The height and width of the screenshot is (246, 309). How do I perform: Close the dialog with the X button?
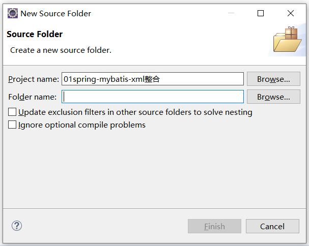pyautogui.click(x=291, y=14)
